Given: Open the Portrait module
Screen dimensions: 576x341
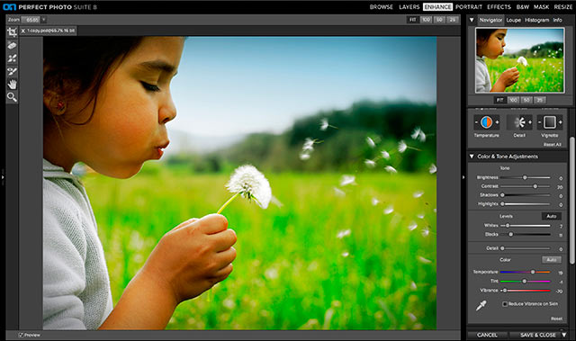Looking at the screenshot, I should click(469, 7).
